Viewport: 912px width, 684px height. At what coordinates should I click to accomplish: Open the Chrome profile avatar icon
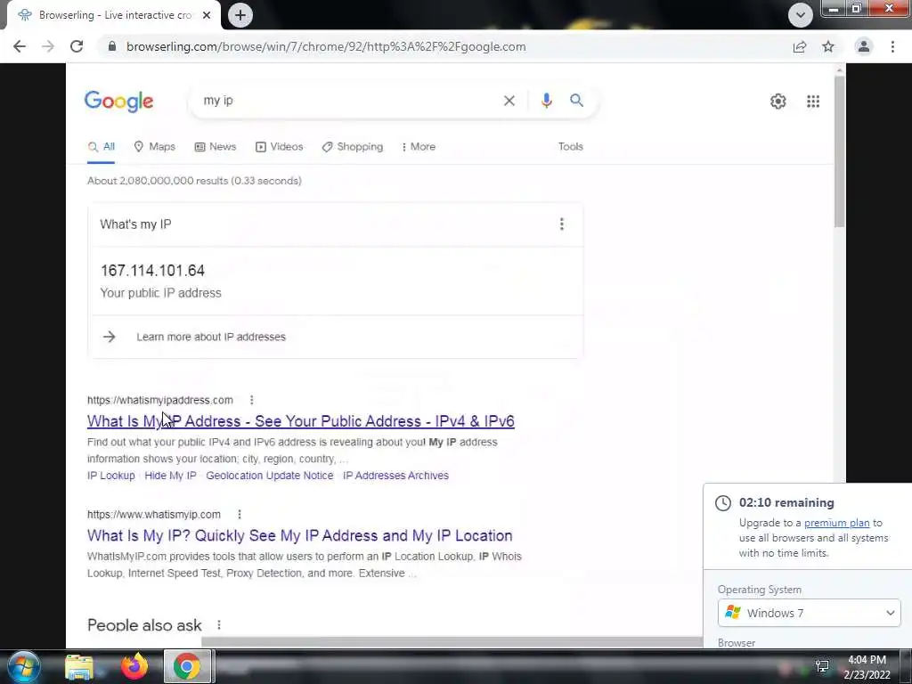click(864, 46)
